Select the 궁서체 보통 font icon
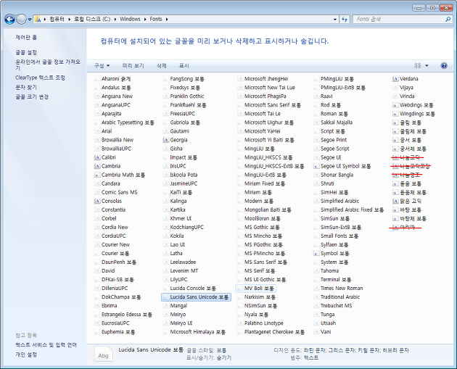 (395, 149)
